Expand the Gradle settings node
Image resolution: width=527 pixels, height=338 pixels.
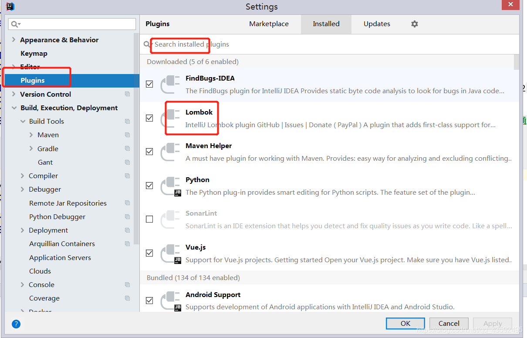pyautogui.click(x=31, y=149)
